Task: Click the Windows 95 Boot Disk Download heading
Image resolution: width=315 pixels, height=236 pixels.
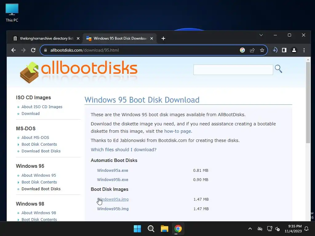Action: pos(142,100)
